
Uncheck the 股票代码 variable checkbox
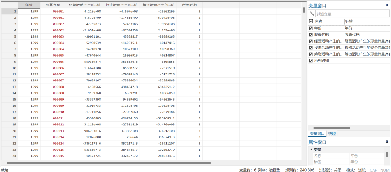pyautogui.click(x=311, y=35)
